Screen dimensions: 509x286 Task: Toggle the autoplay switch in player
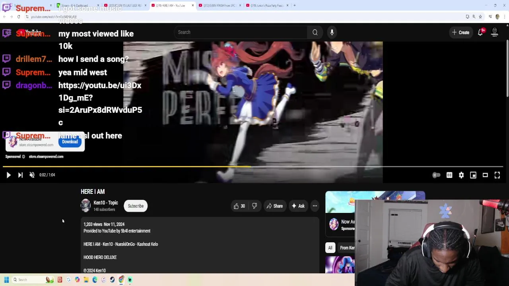[436, 175]
